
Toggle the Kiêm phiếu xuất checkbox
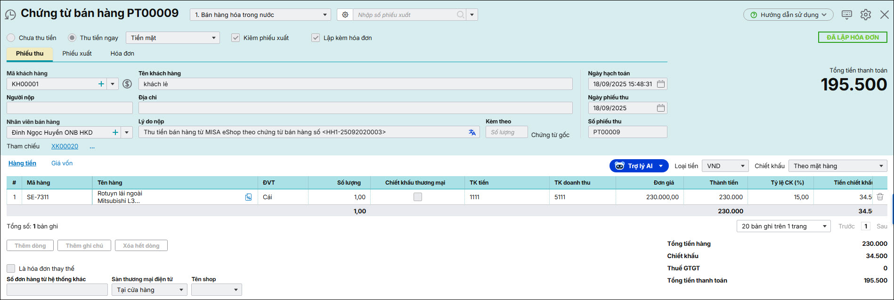point(236,38)
